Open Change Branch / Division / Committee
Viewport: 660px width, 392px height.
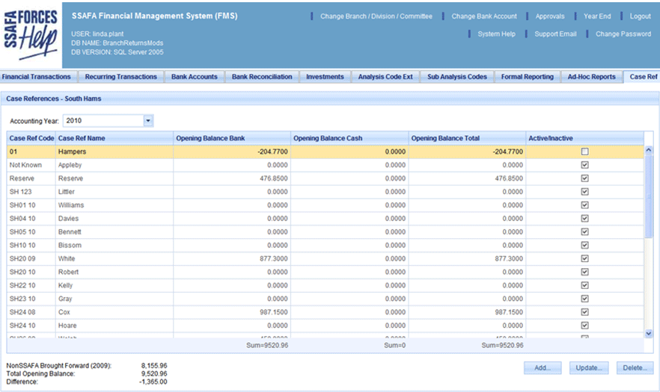(376, 16)
